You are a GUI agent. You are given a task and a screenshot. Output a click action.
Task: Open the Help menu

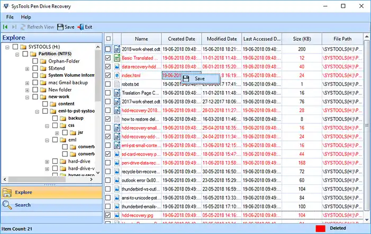[x=26, y=17]
